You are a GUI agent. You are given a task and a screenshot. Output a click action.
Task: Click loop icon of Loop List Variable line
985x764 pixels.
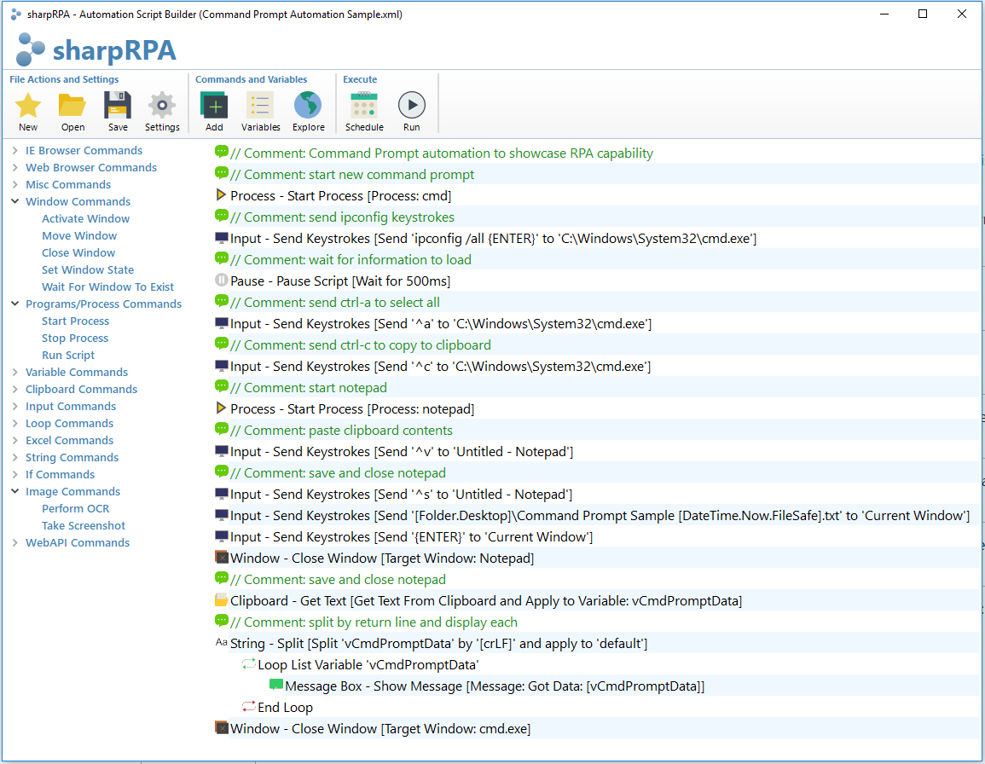[x=249, y=663]
